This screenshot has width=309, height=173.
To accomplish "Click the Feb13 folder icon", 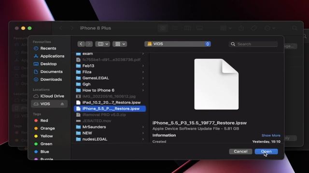I will pos(78,66).
